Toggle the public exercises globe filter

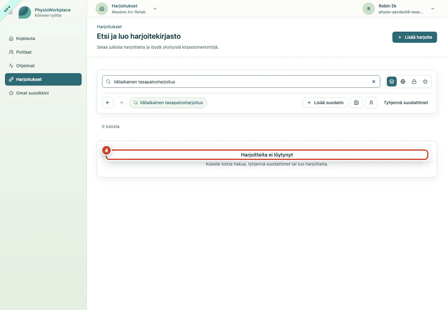(x=403, y=82)
